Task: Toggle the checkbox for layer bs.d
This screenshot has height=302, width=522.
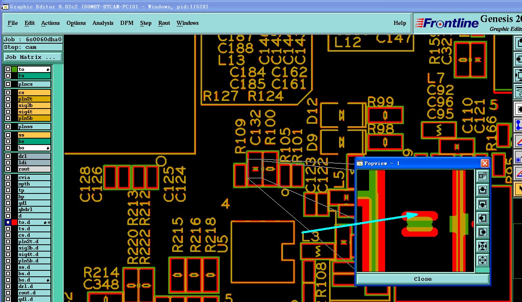Action: 8,274
